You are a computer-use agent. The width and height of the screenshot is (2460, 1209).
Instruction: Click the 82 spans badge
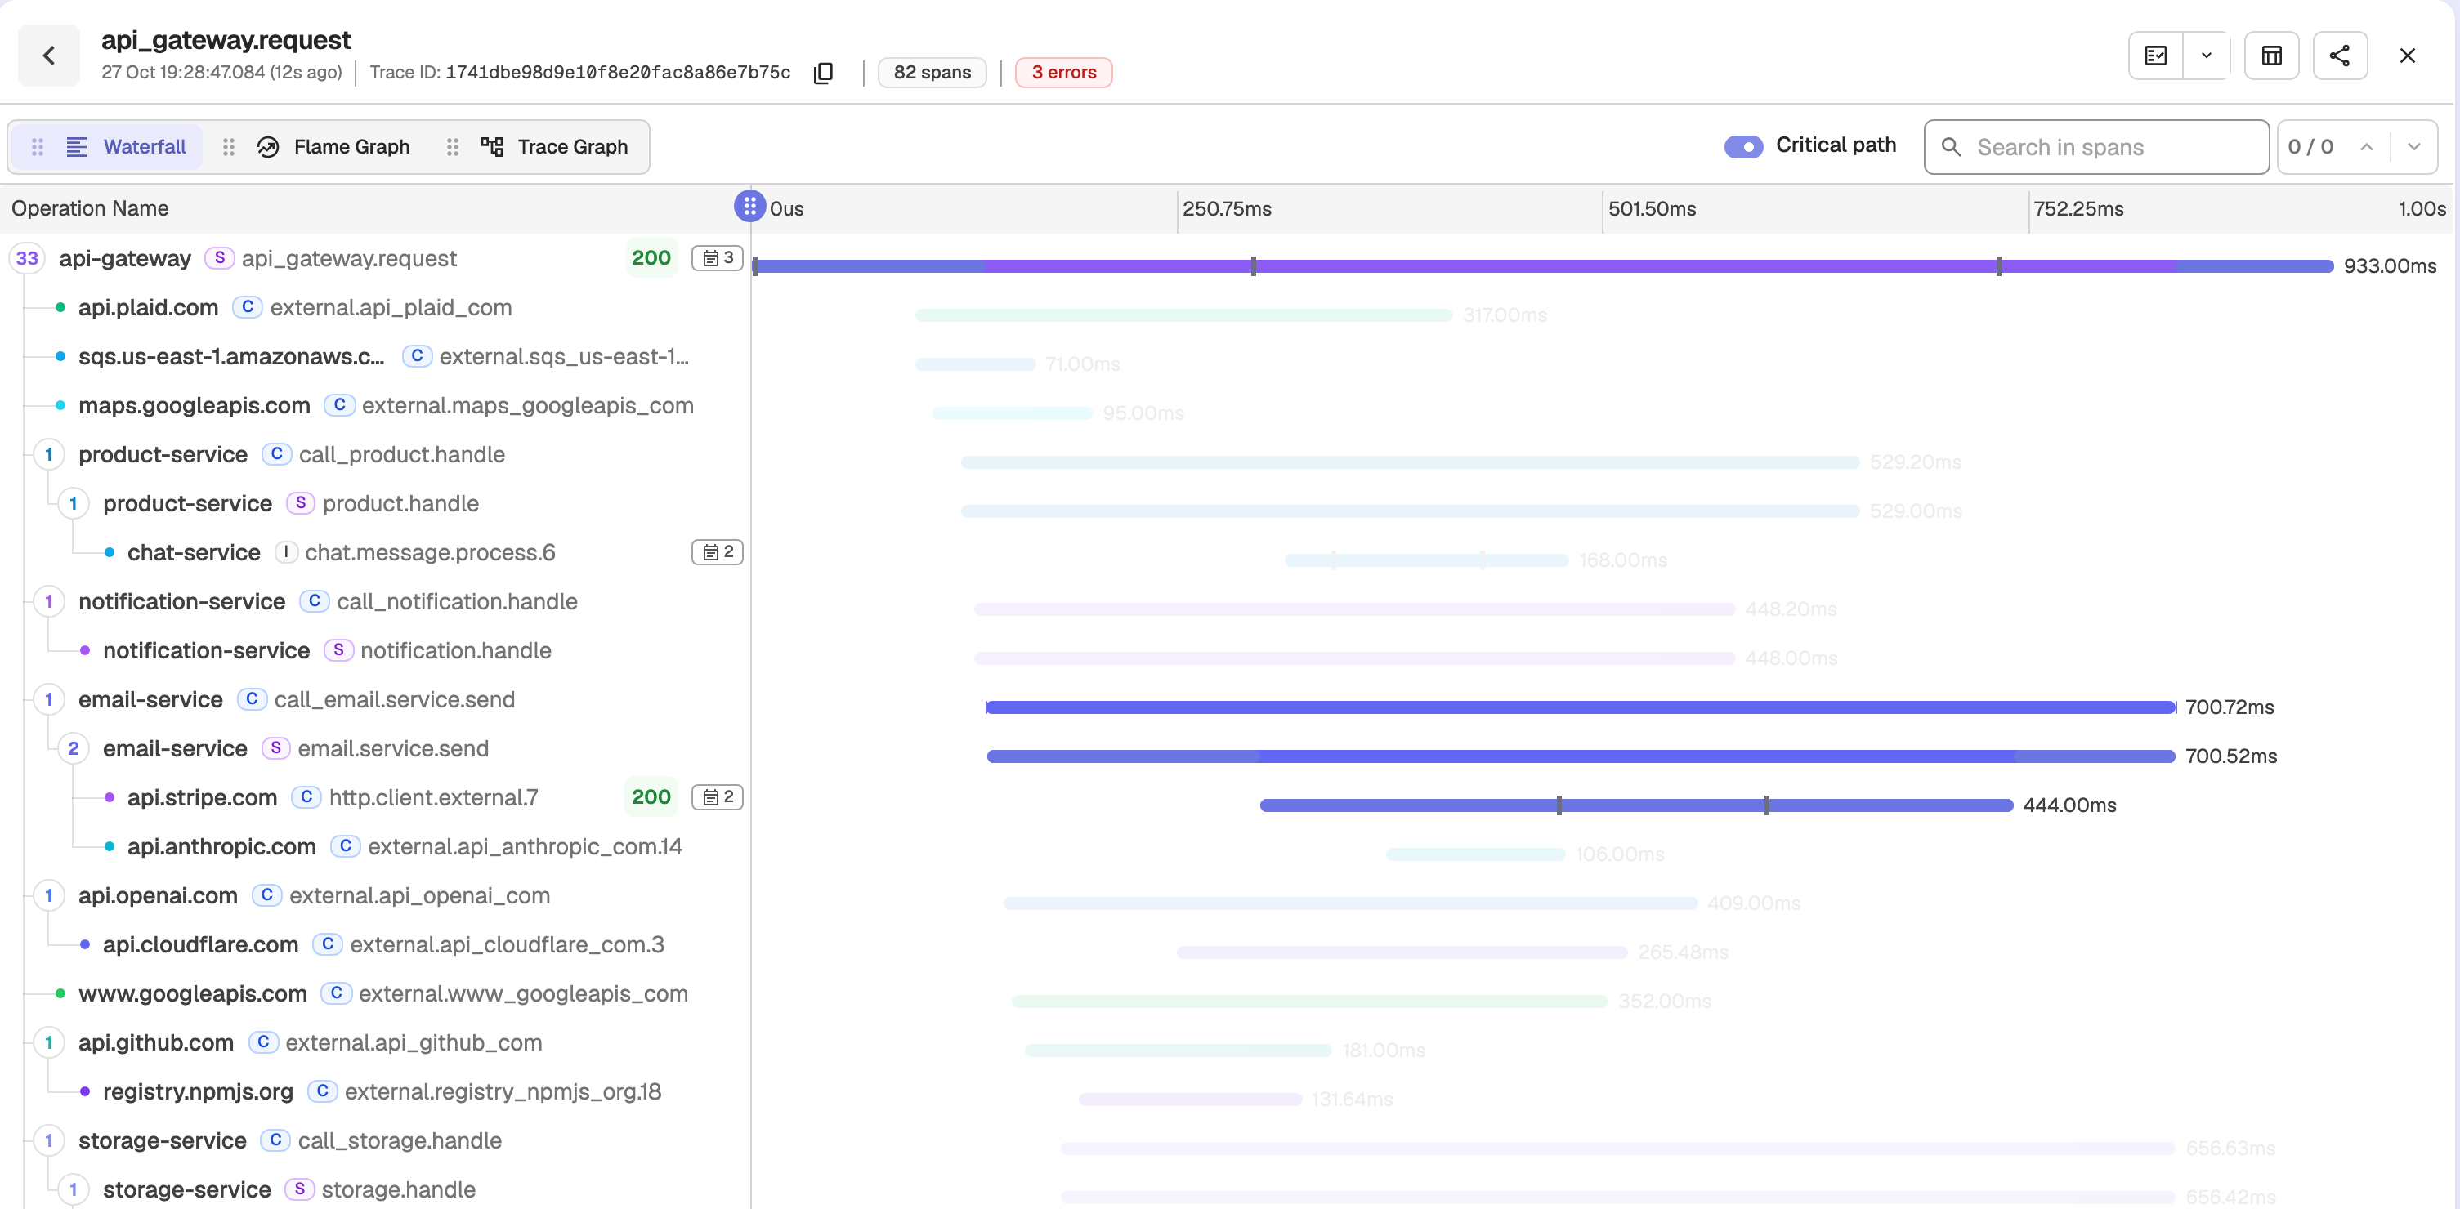(x=932, y=73)
